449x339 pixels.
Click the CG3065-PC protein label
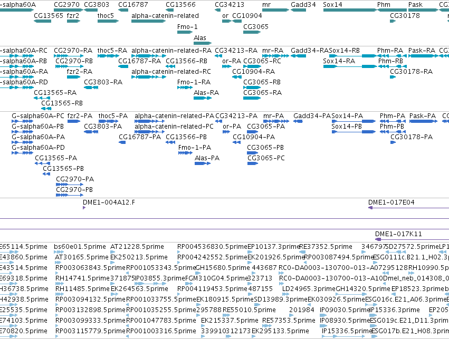point(266,158)
